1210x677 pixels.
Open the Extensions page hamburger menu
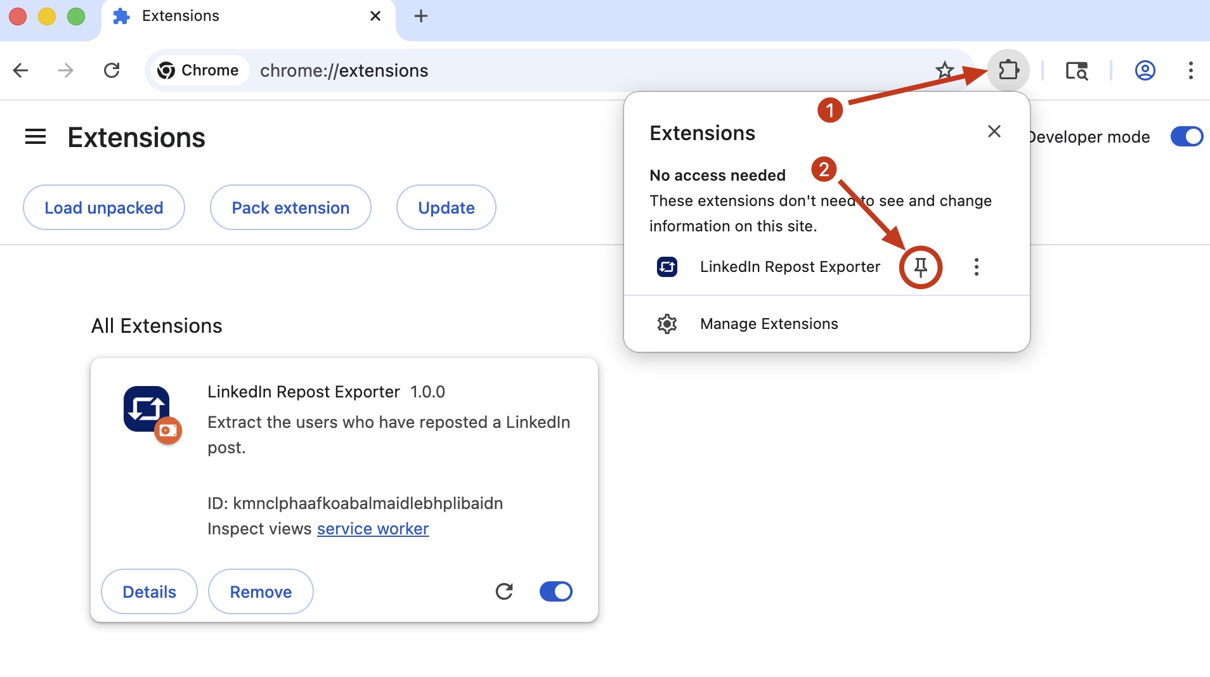point(36,136)
